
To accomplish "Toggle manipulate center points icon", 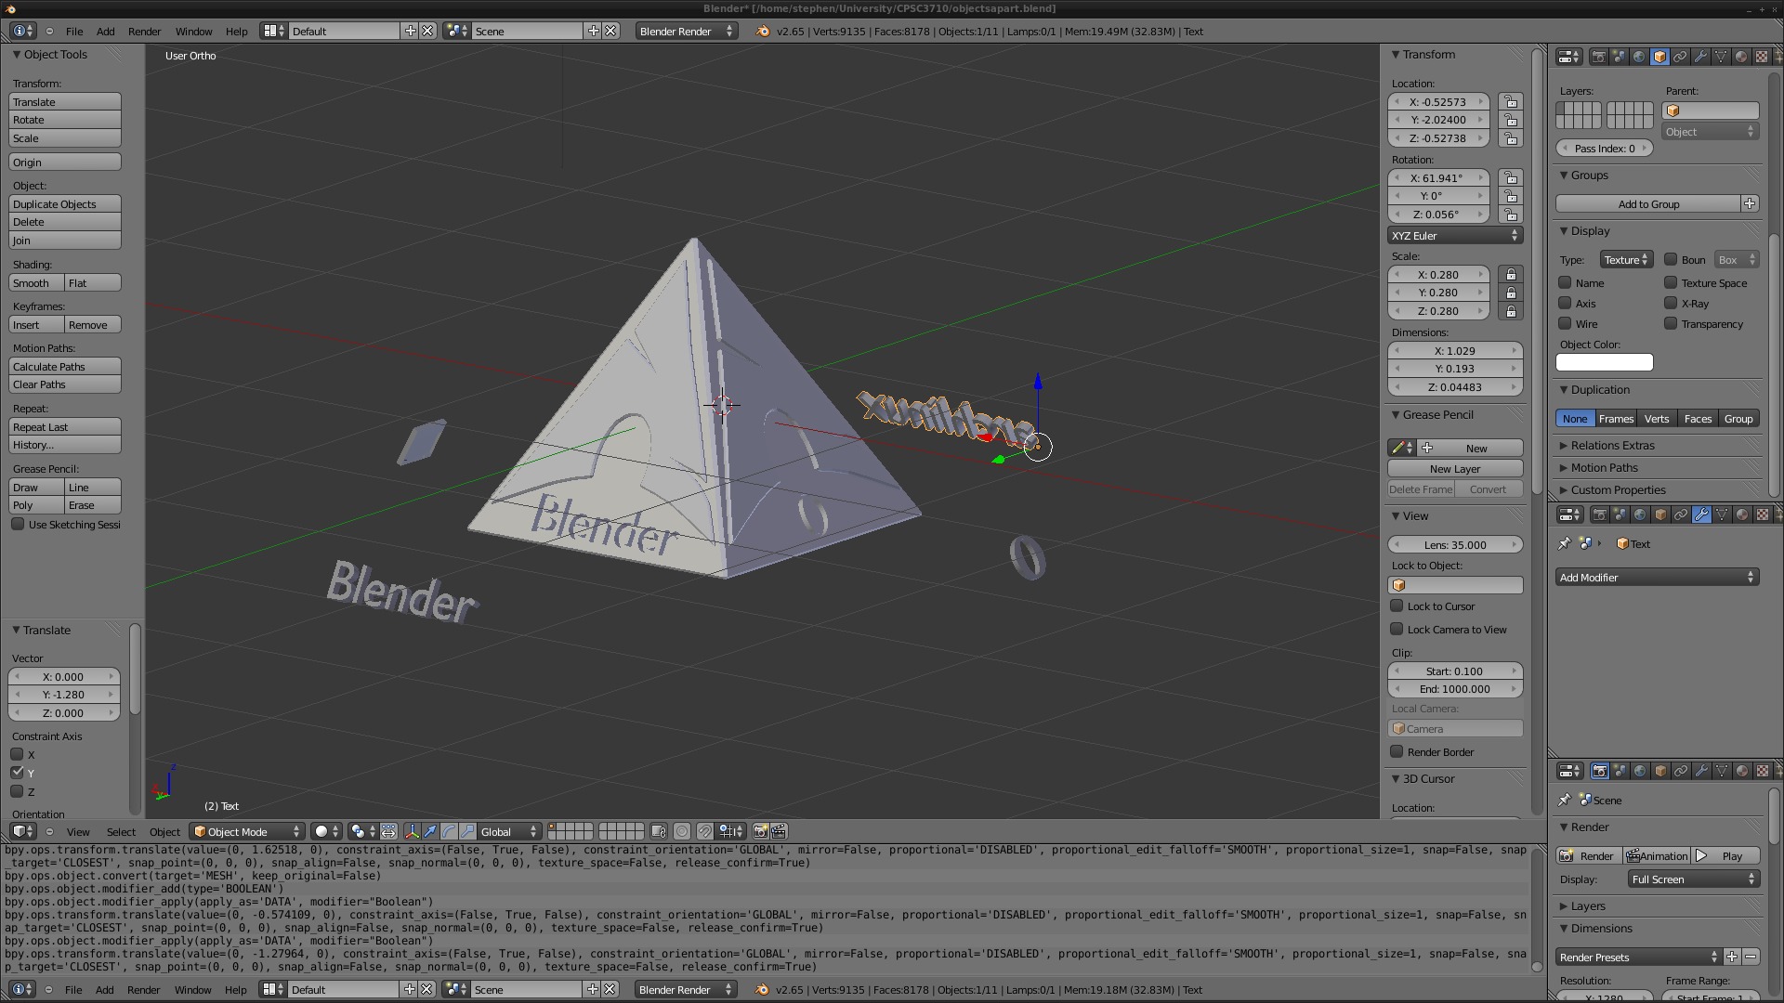I will [388, 831].
